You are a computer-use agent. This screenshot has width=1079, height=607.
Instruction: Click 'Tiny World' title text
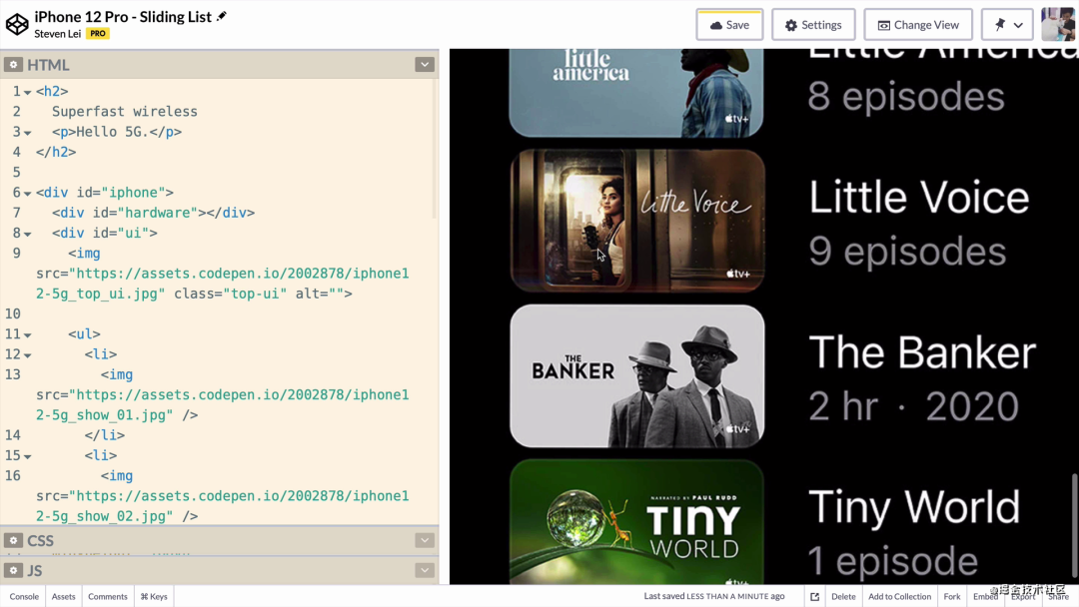coord(914,507)
